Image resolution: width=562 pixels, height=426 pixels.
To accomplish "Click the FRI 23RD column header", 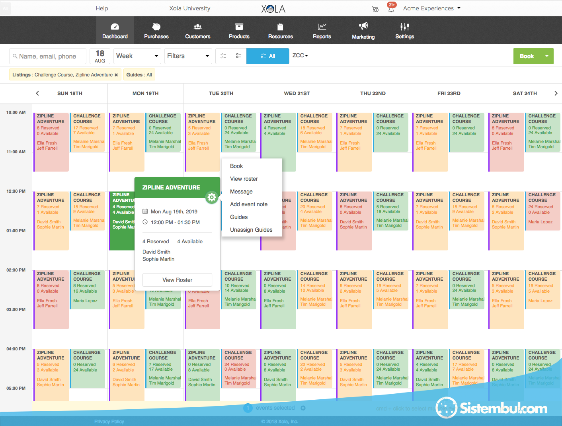I will 449,94.
